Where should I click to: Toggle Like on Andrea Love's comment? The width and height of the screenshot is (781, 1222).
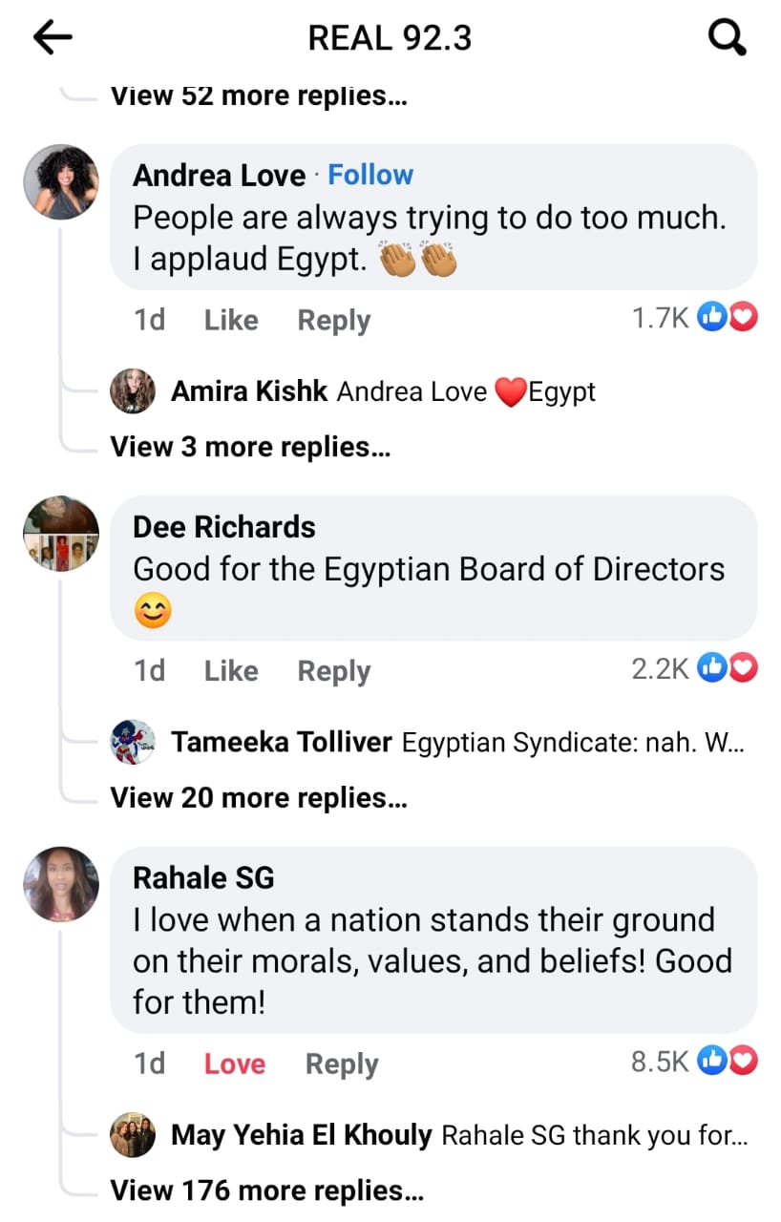coord(231,320)
